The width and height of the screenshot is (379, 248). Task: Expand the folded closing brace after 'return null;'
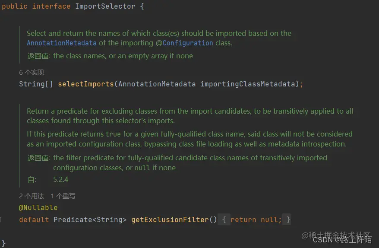[287, 219]
